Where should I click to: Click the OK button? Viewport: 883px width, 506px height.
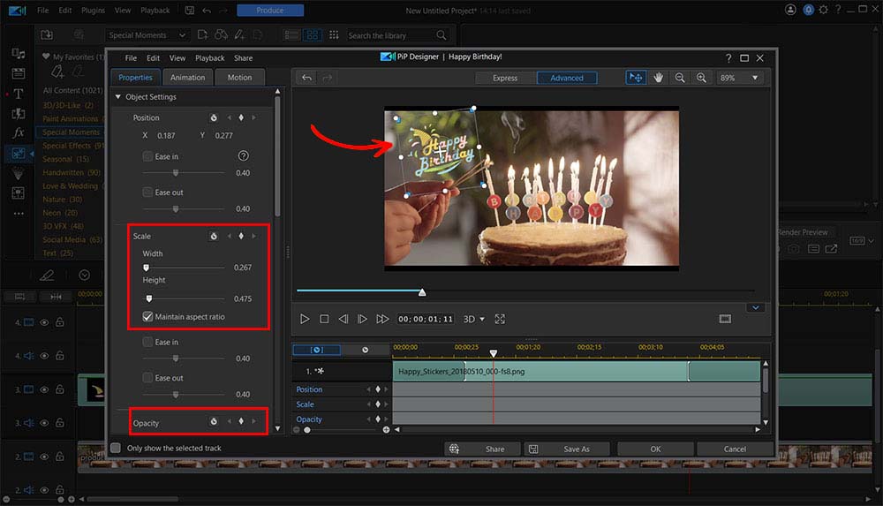point(655,449)
